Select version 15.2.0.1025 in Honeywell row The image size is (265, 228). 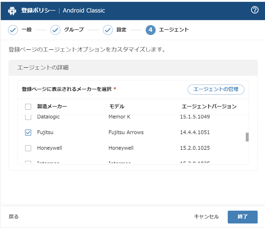[x=195, y=148]
